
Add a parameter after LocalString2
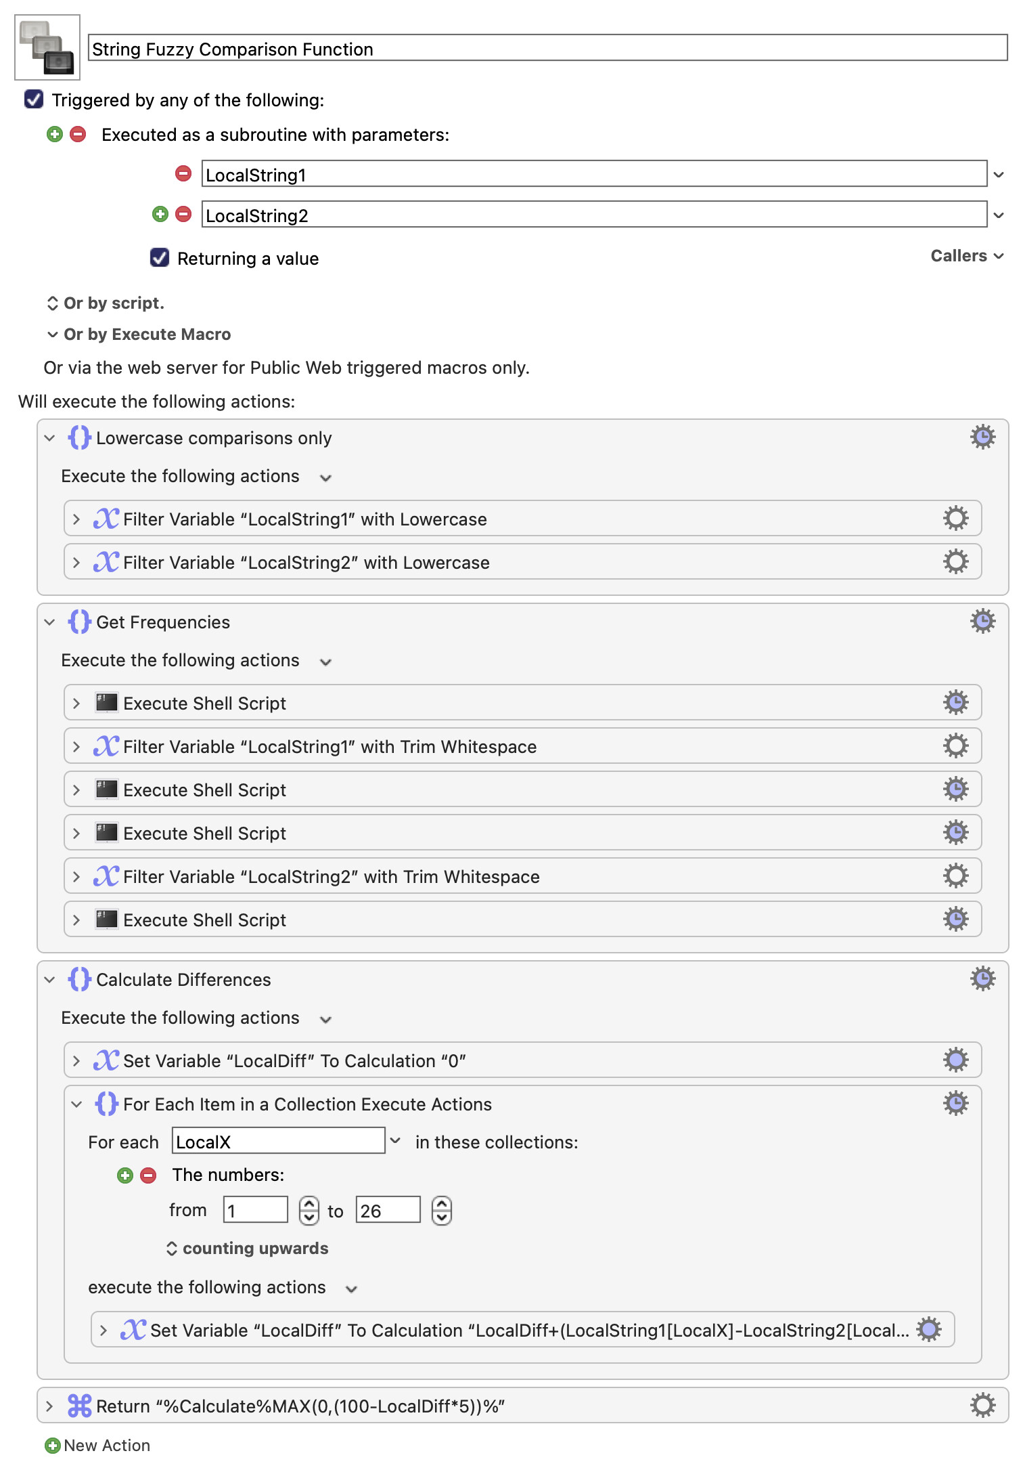coord(160,214)
